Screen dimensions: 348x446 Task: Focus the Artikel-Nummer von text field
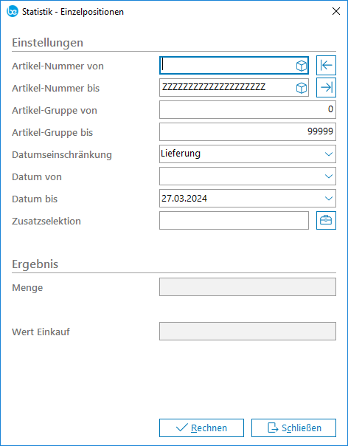tap(227, 66)
